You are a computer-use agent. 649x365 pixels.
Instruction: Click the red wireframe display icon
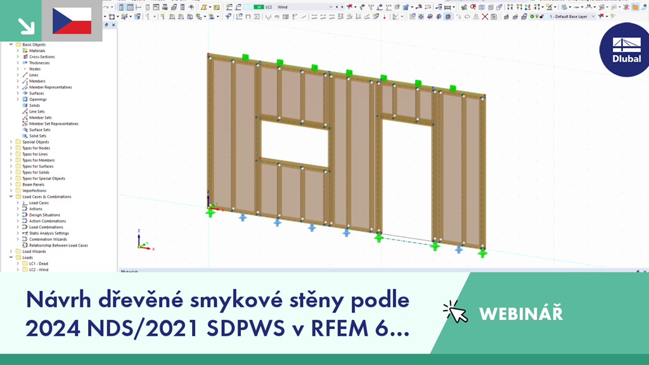tap(626, 7)
